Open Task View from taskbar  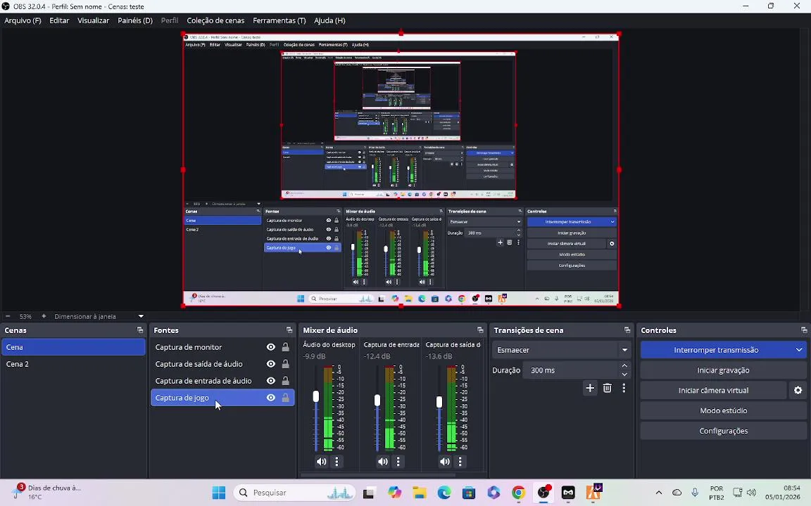368,493
